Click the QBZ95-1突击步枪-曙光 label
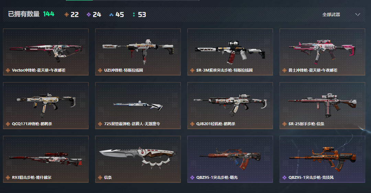This screenshot has height=193, width=371. click(217, 178)
